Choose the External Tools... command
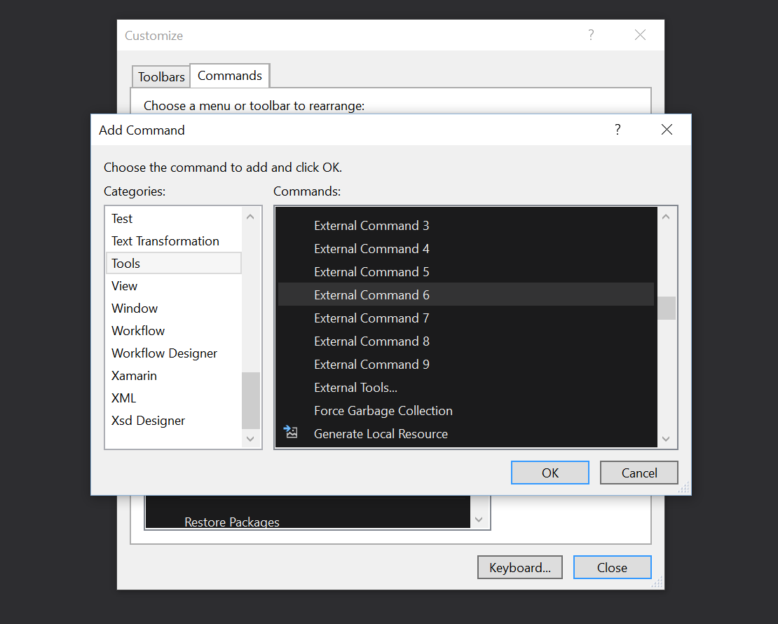This screenshot has width=778, height=624. (466, 388)
